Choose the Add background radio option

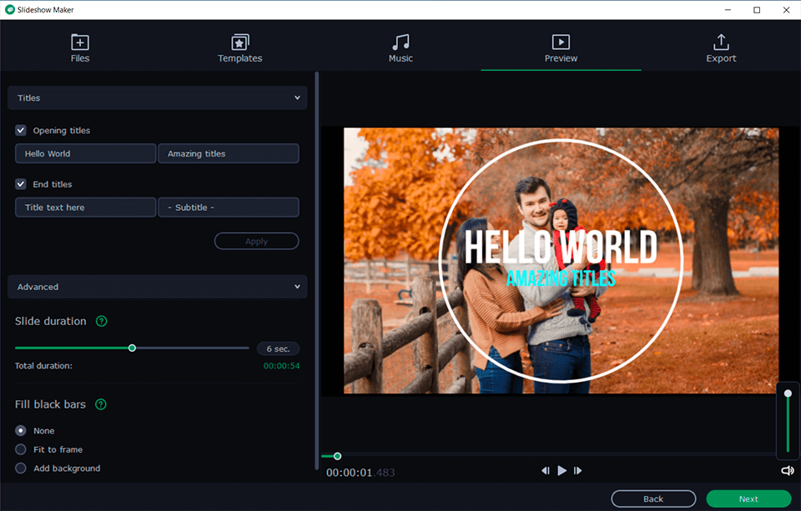click(x=21, y=468)
